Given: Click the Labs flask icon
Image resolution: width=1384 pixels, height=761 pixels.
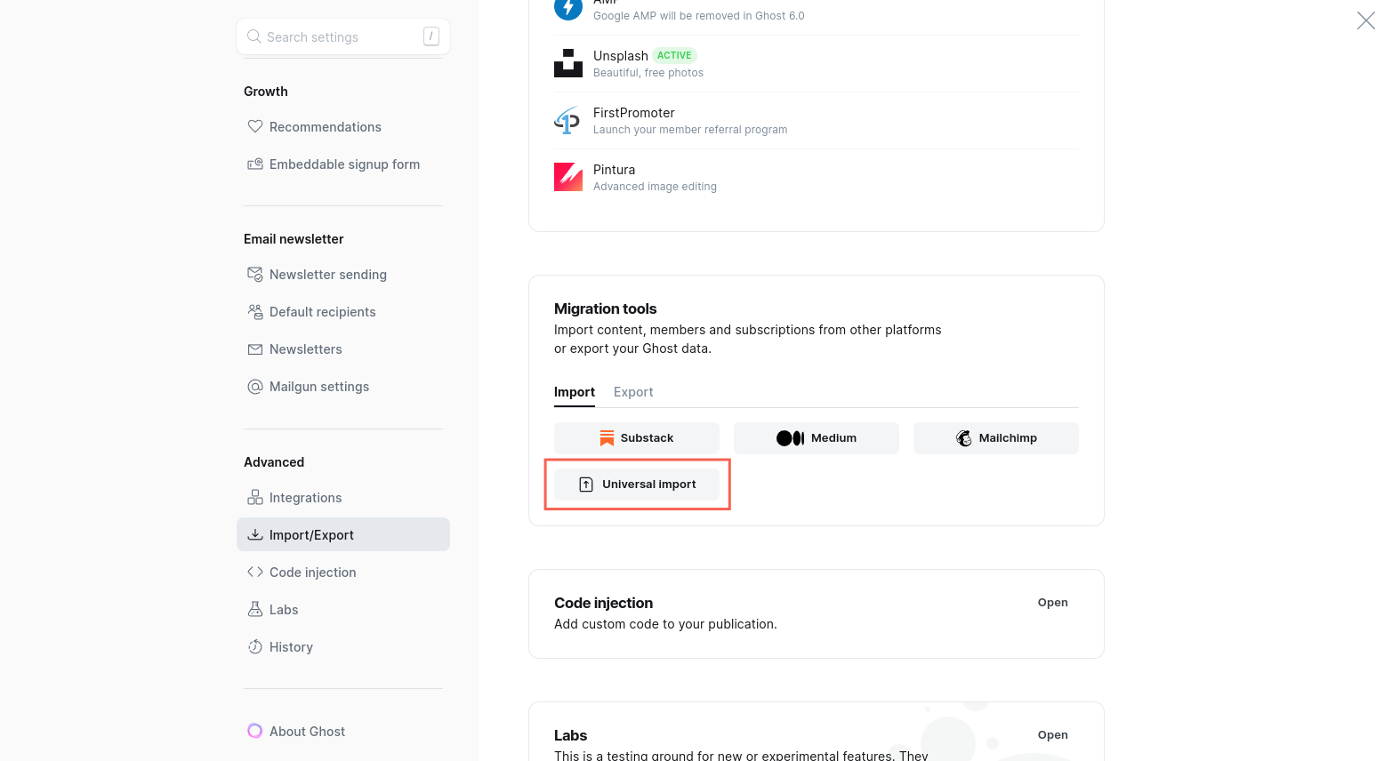Looking at the screenshot, I should 255,610.
